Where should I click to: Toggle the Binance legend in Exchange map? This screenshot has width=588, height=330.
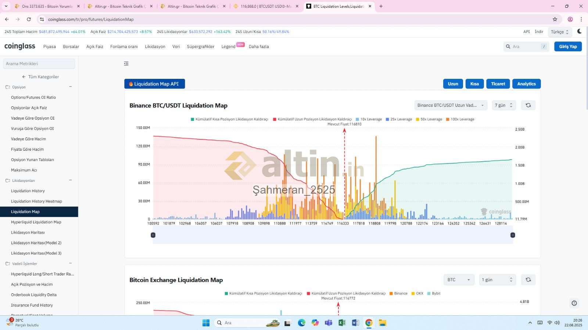point(398,293)
